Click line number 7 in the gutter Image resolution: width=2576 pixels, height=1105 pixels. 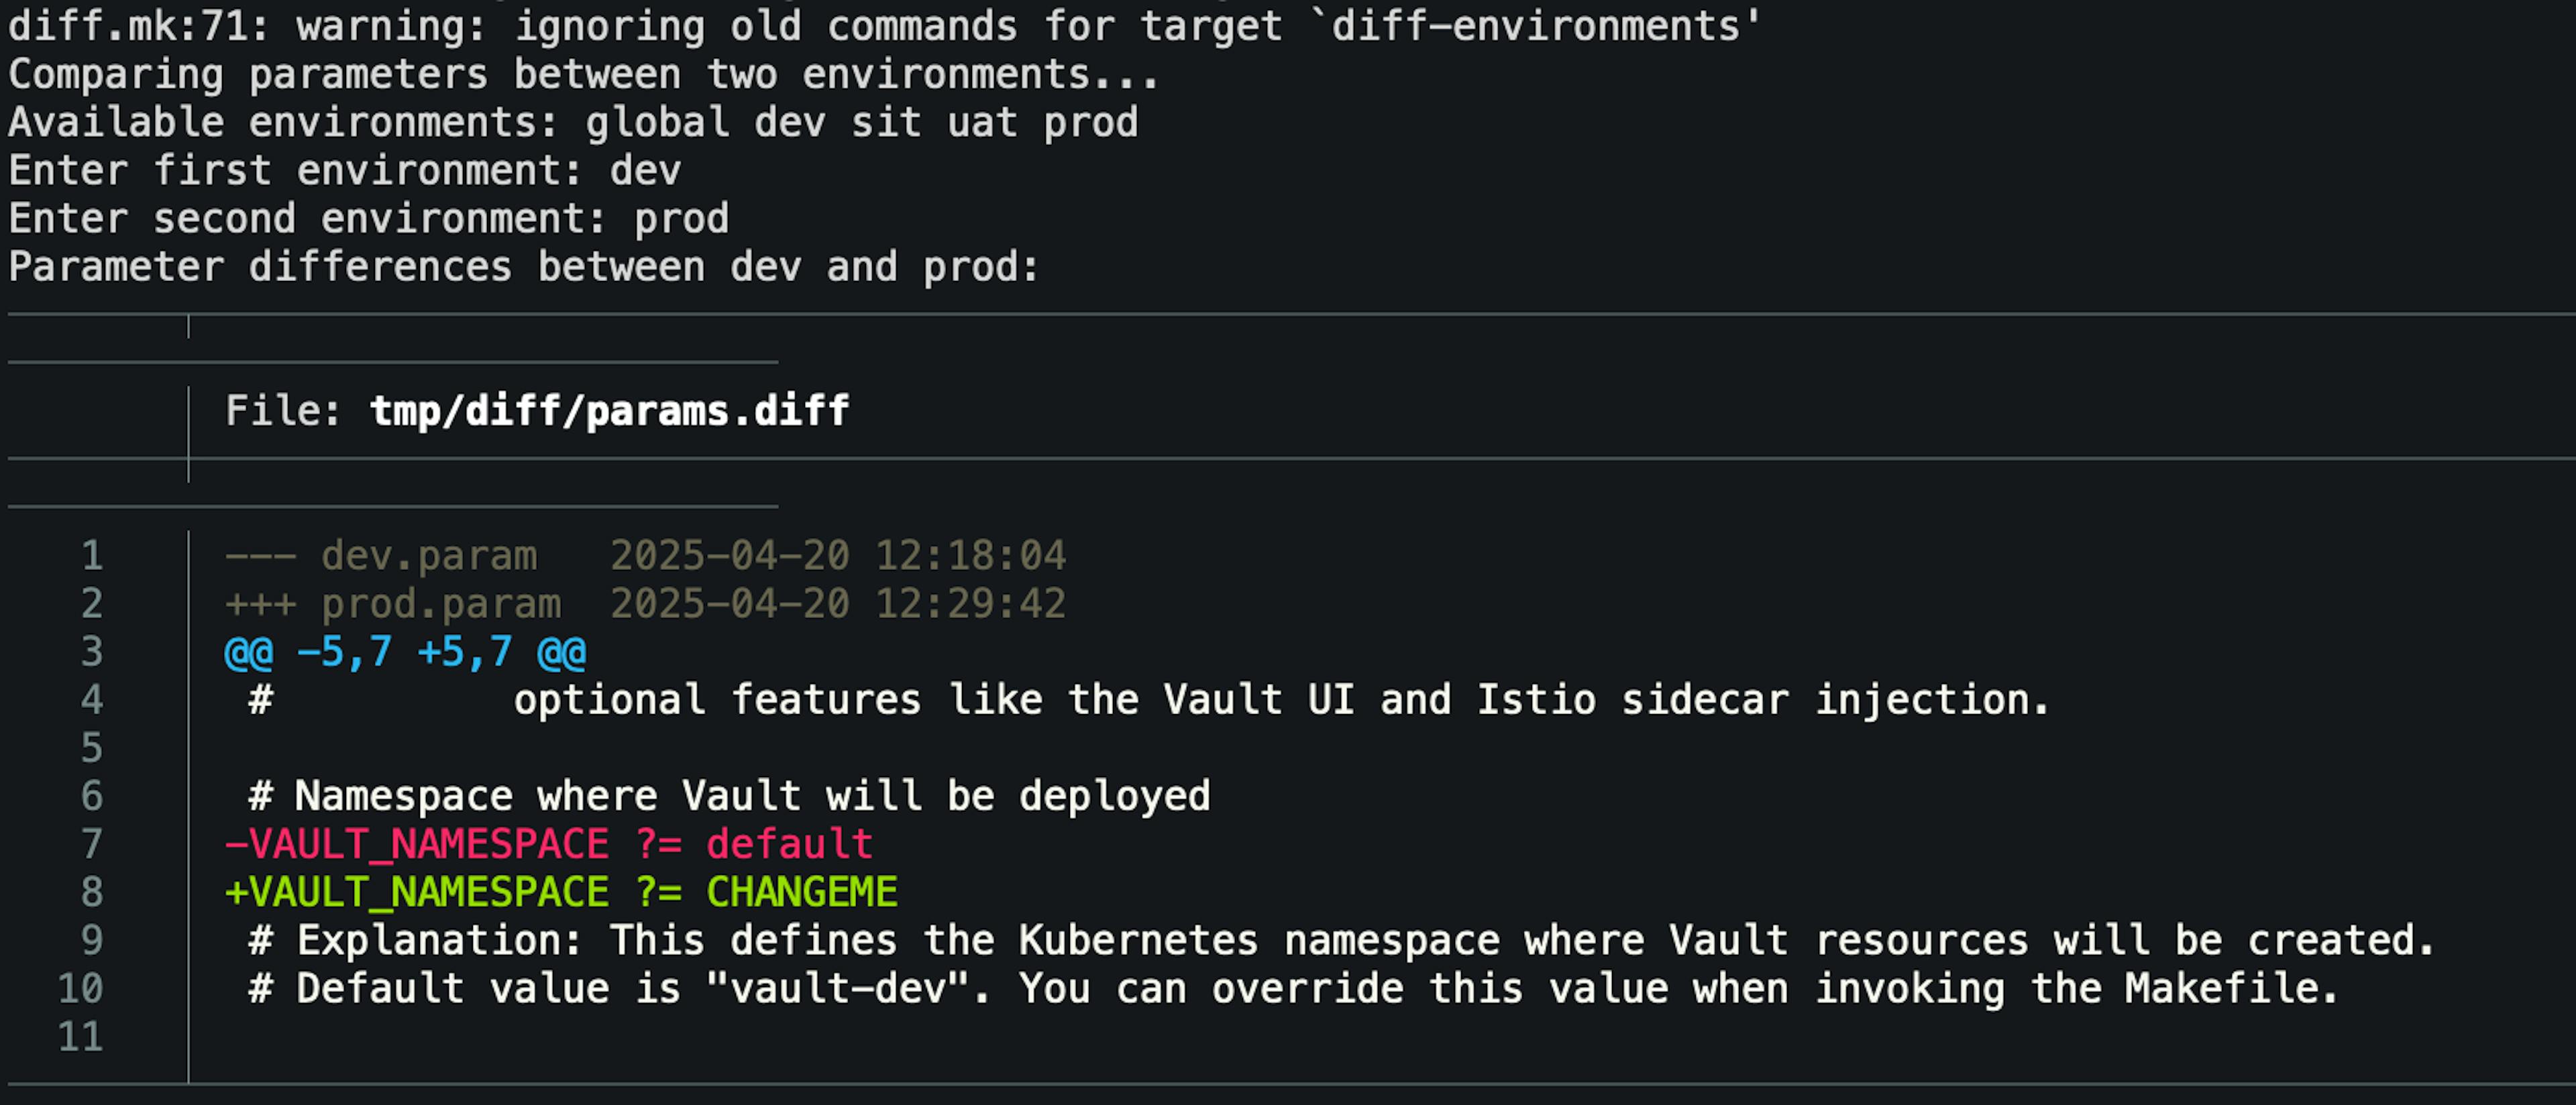[x=92, y=844]
